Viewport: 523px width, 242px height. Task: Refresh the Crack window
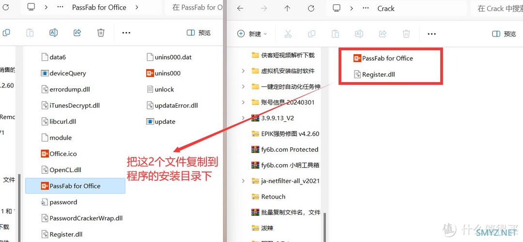pos(311,8)
